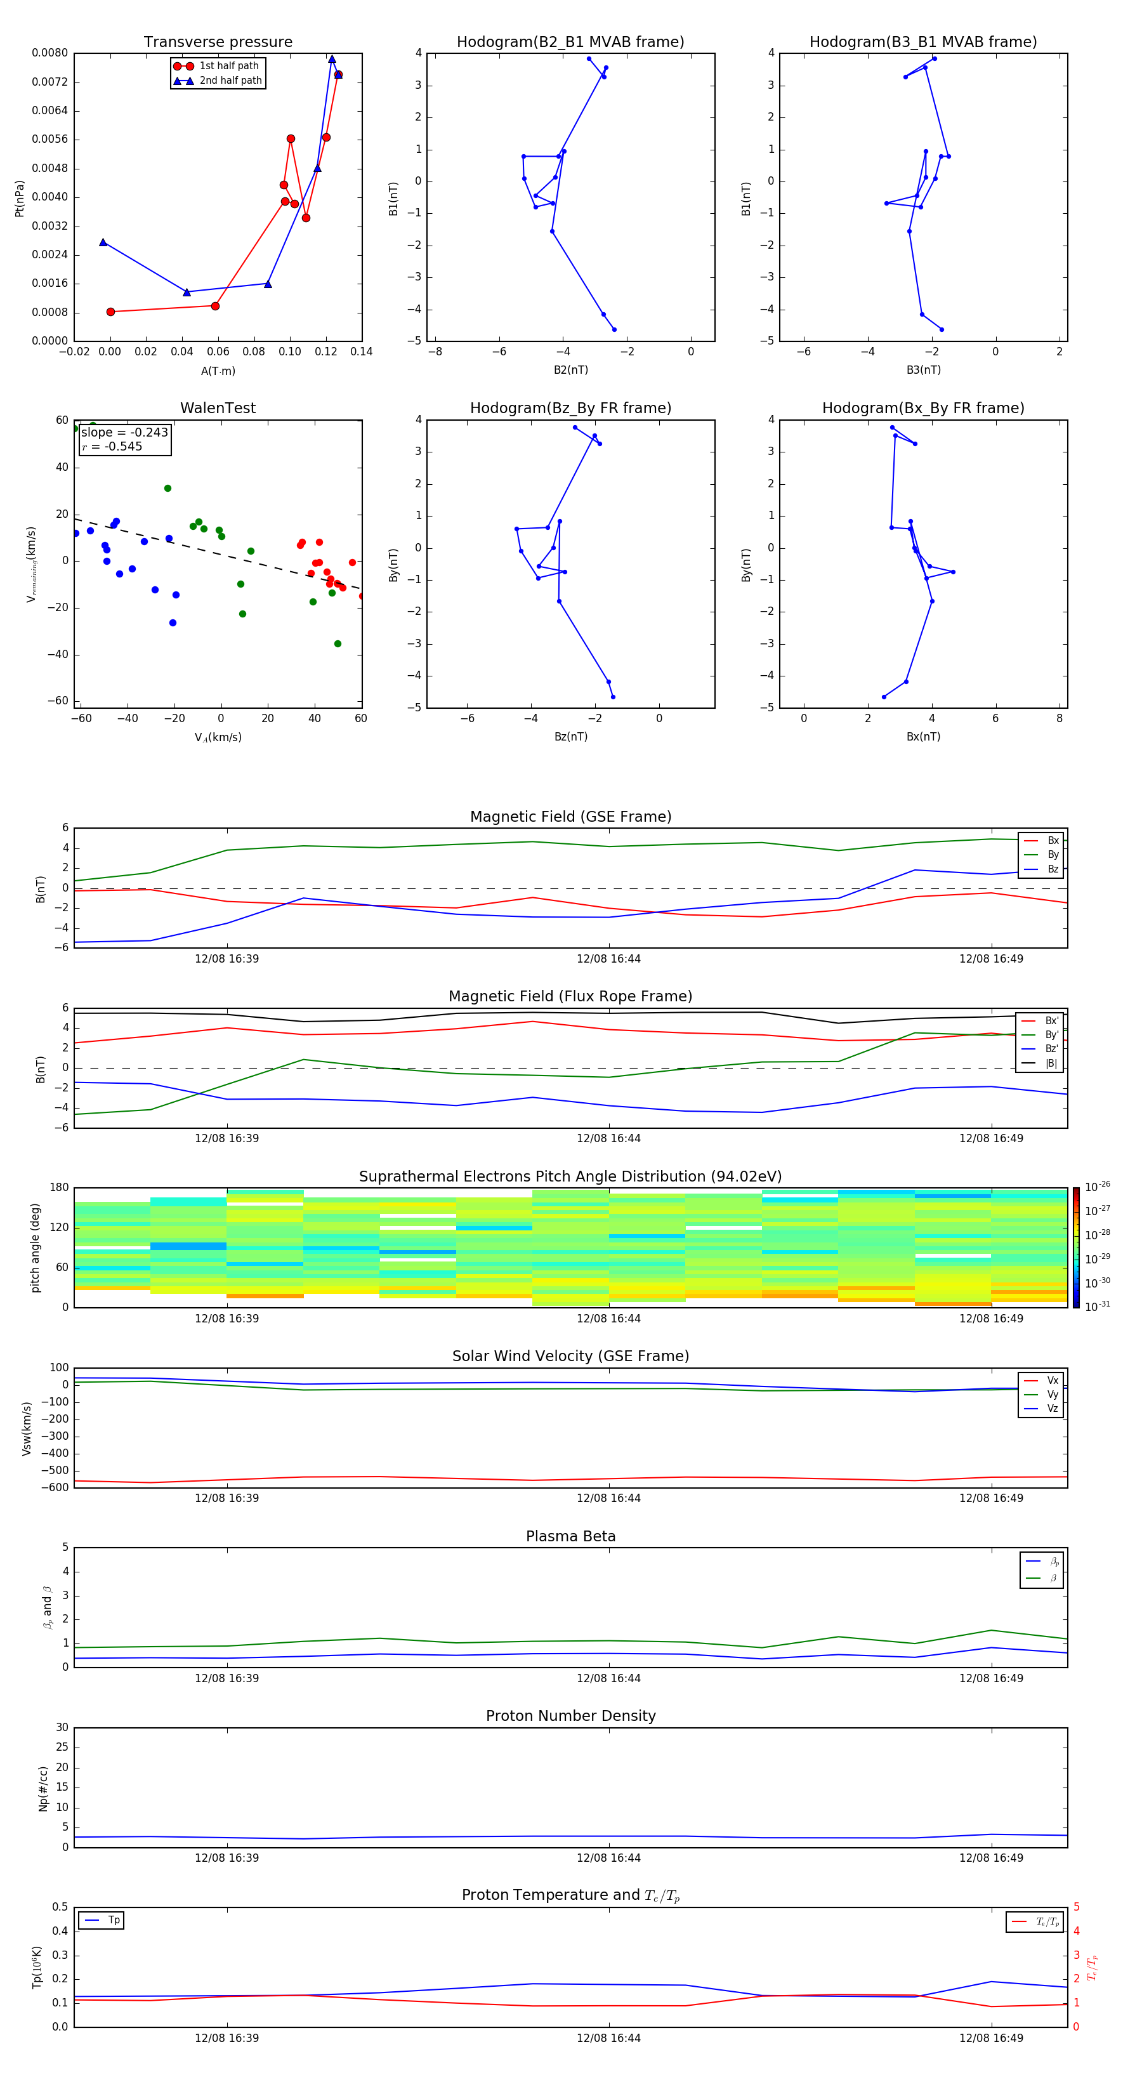
Task: Click the B3(nT) axis label
Action: 923,370
